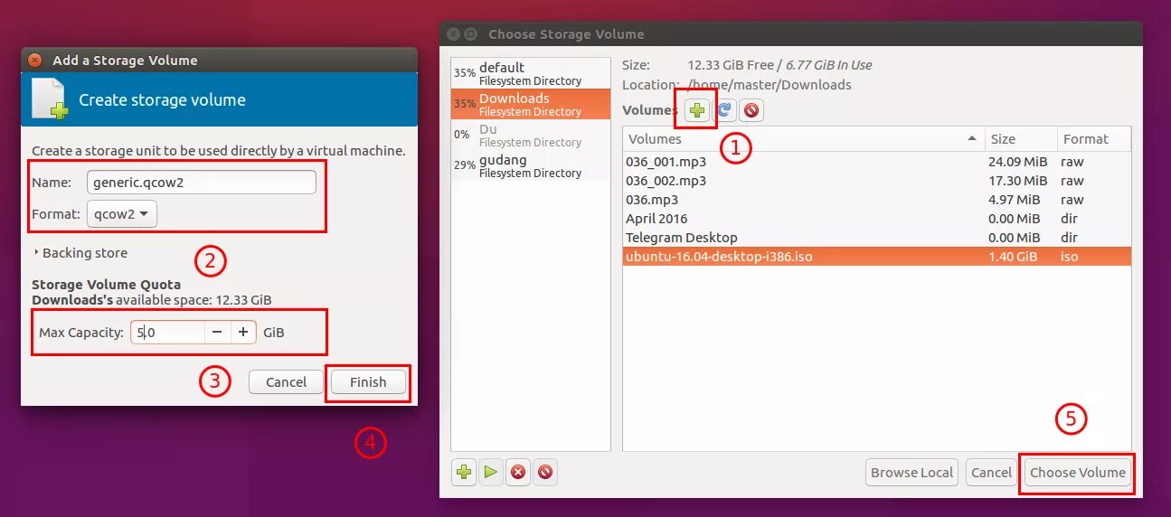1171x517 pixels.
Task: Add a new storage pool with bottom plus
Action: coord(464,472)
